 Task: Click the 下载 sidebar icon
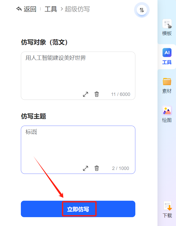tap(167, 210)
